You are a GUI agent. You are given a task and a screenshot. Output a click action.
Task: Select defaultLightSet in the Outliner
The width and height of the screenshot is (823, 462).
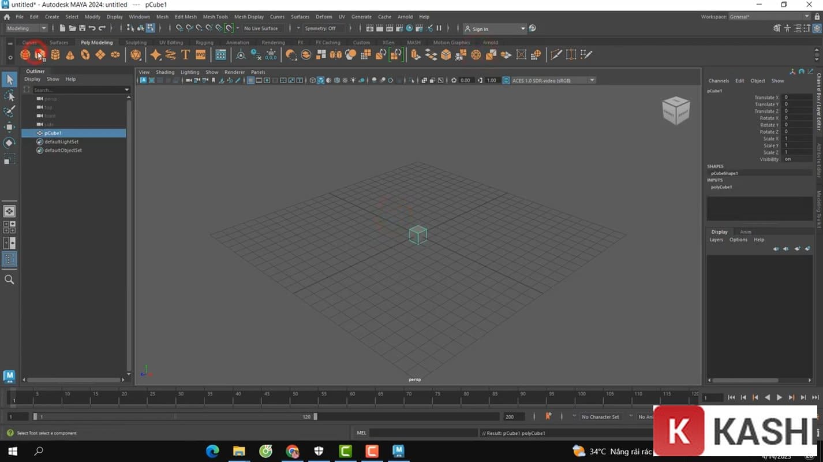(61, 141)
